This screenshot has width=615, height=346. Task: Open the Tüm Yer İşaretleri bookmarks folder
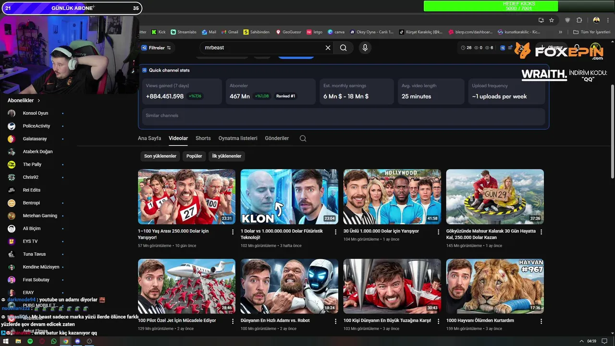591,32
